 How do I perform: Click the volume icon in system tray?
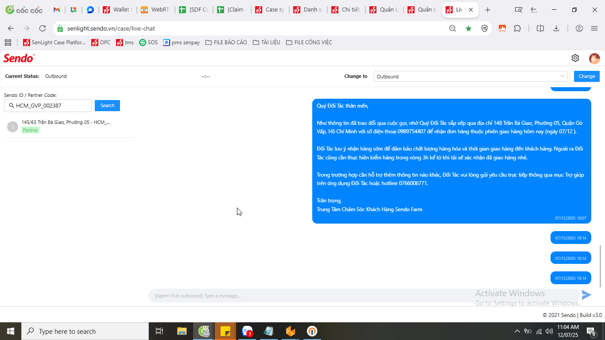[x=549, y=331]
